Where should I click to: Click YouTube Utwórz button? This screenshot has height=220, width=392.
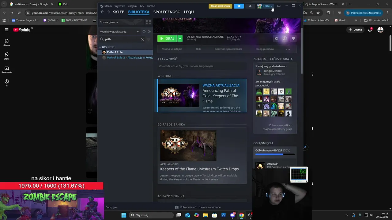point(355,30)
